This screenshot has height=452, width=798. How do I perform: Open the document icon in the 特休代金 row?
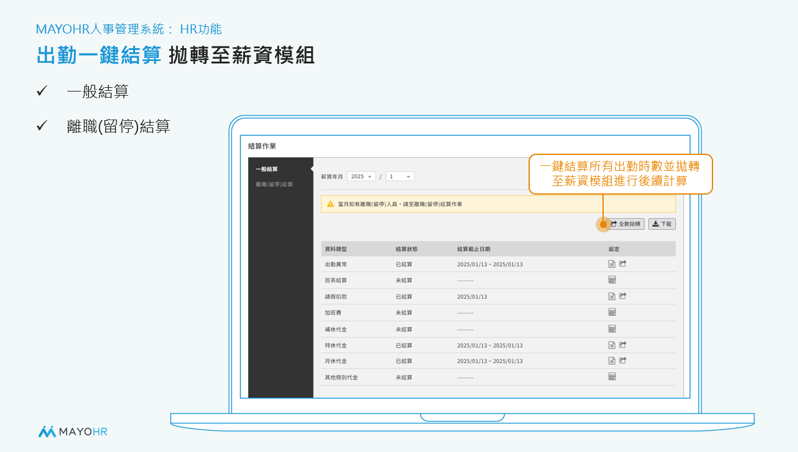[x=612, y=345]
